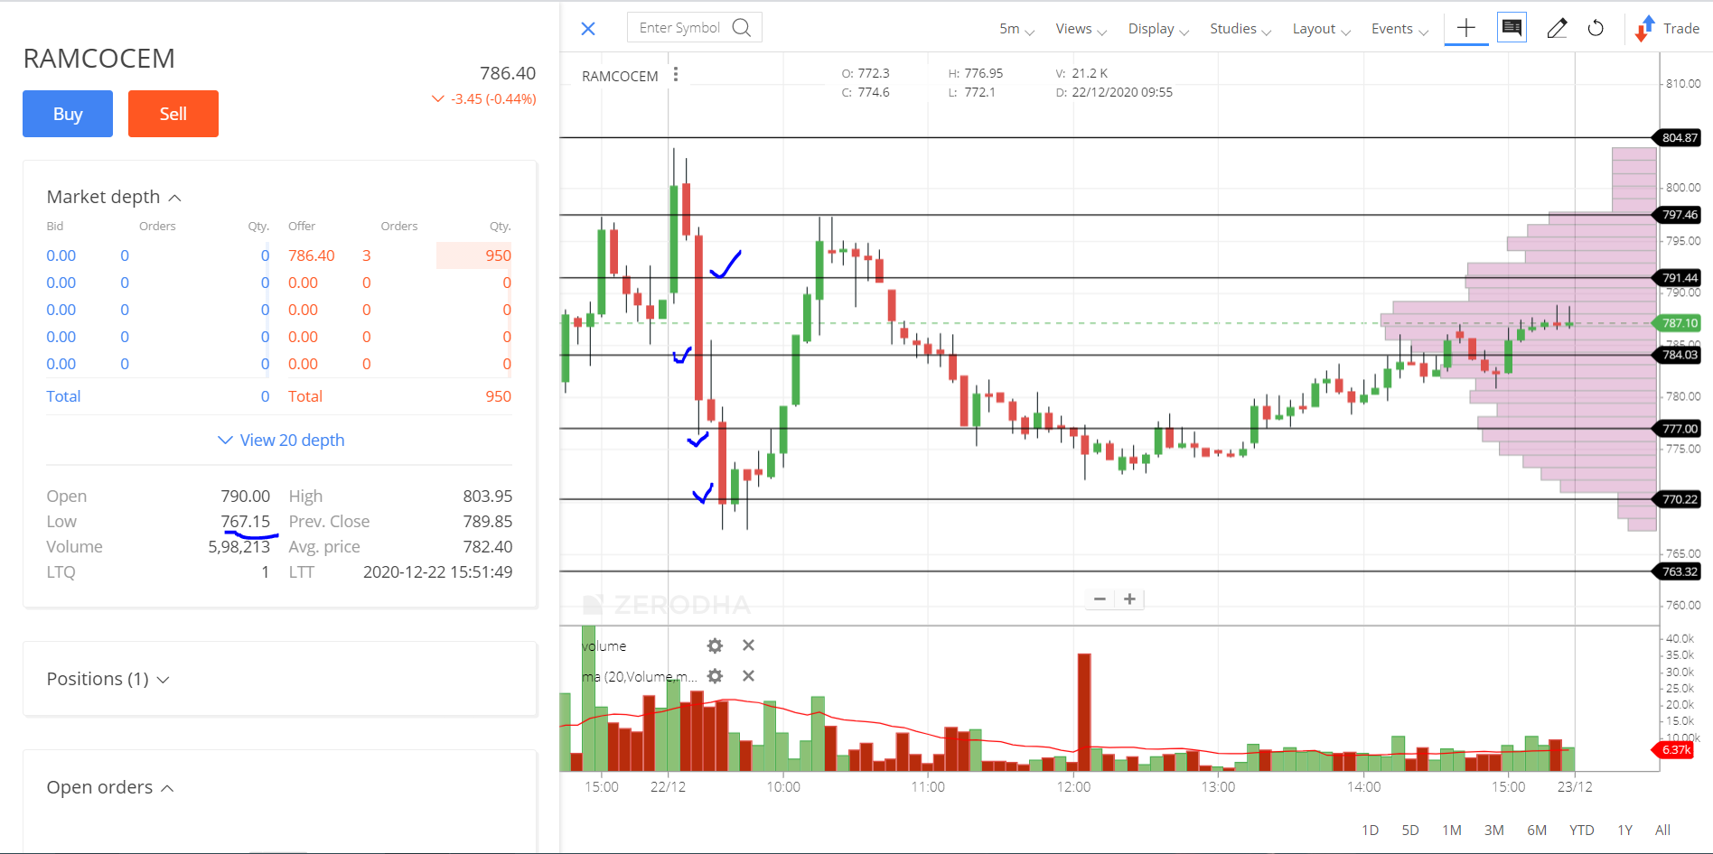Click the Buy button
Viewport: 1713px width, 854px height.
(x=68, y=114)
